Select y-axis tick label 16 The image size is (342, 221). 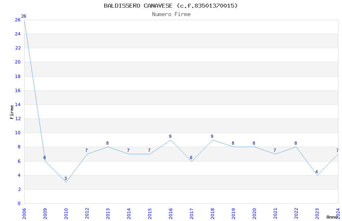coord(18,90)
